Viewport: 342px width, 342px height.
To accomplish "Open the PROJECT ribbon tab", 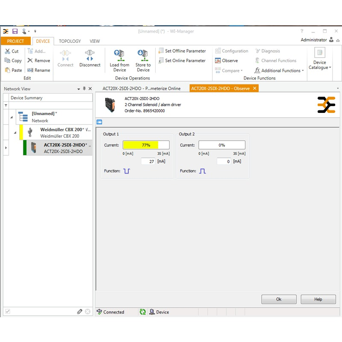I will pos(15,41).
